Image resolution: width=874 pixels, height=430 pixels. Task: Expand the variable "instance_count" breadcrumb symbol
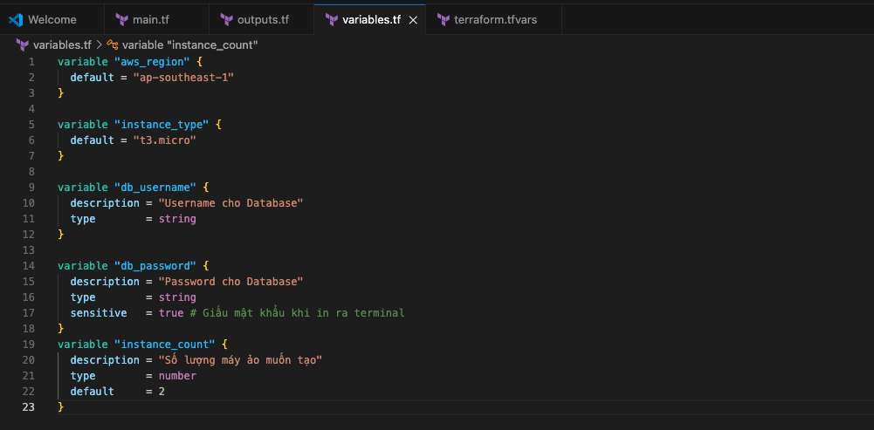[x=189, y=44]
